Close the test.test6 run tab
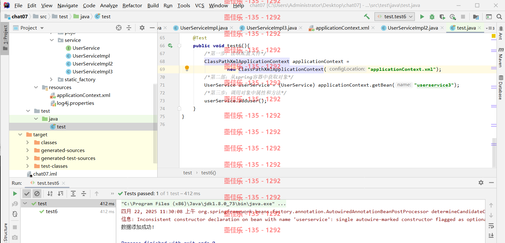This screenshot has width=505, height=243. (x=63, y=183)
